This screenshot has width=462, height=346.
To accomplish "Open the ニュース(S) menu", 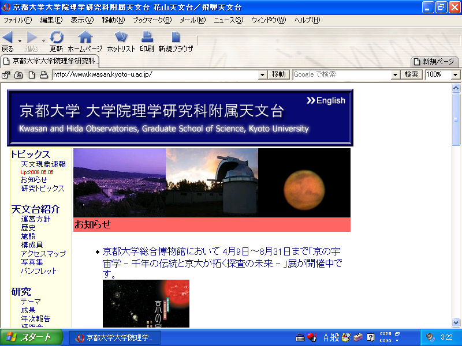I will coord(228,20).
